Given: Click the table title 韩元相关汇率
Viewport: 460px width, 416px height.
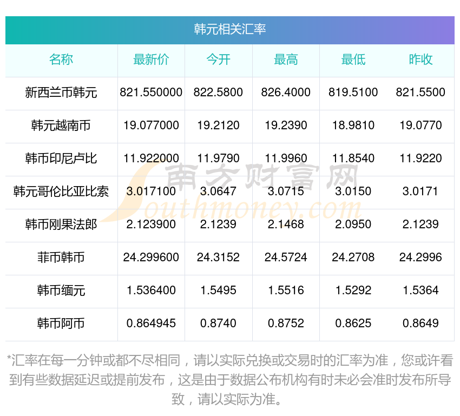Looking at the screenshot, I should tap(229, 29).
